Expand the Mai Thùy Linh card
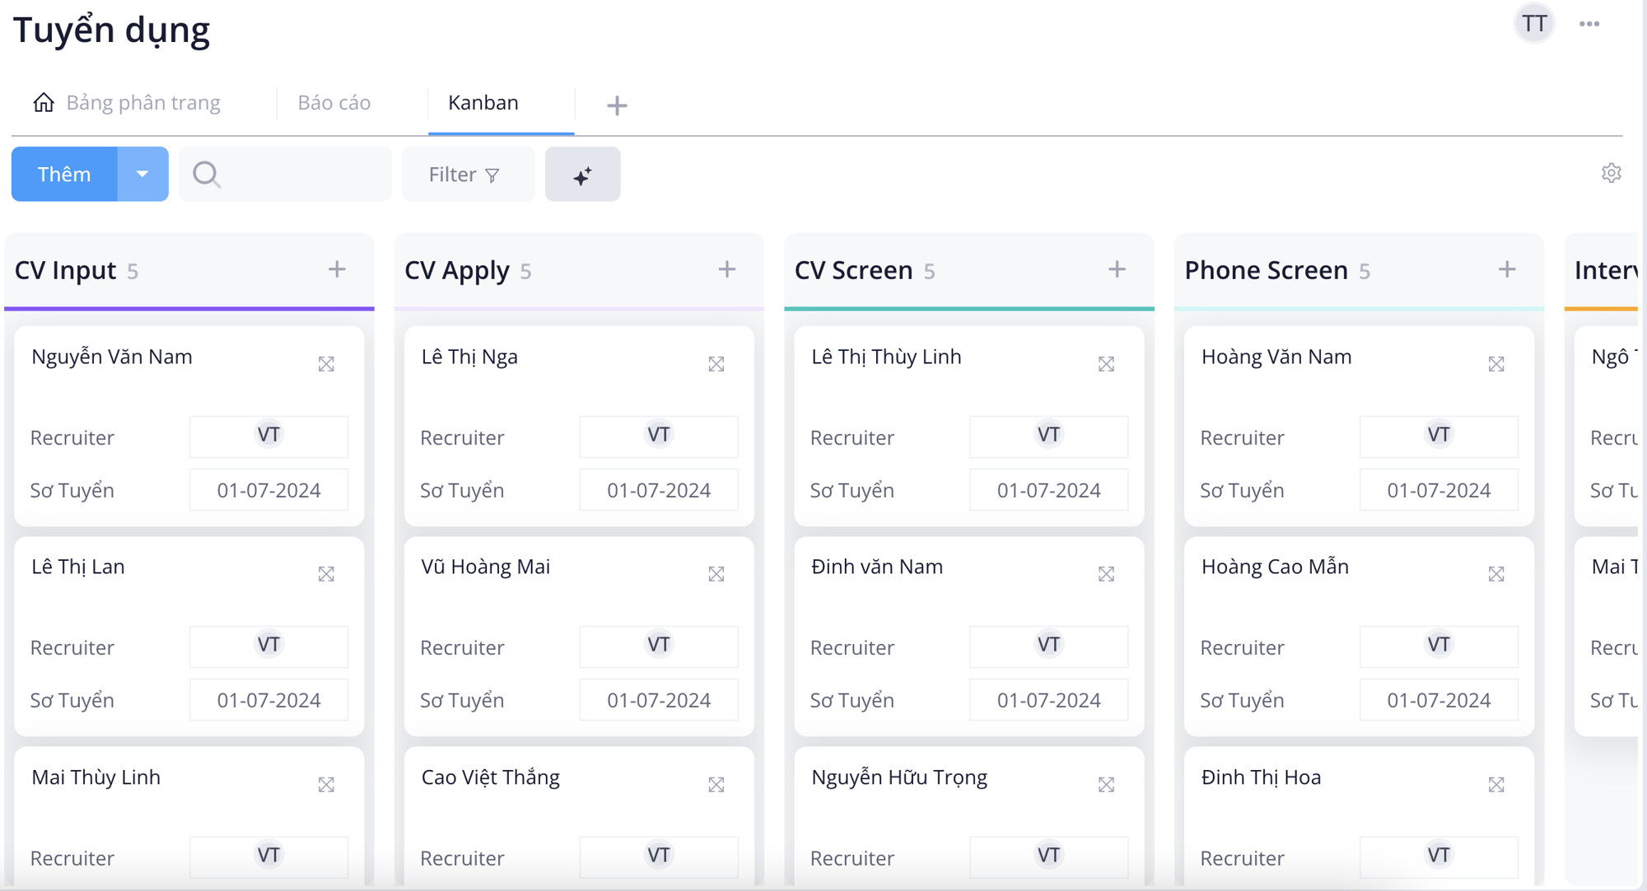 coord(326,785)
